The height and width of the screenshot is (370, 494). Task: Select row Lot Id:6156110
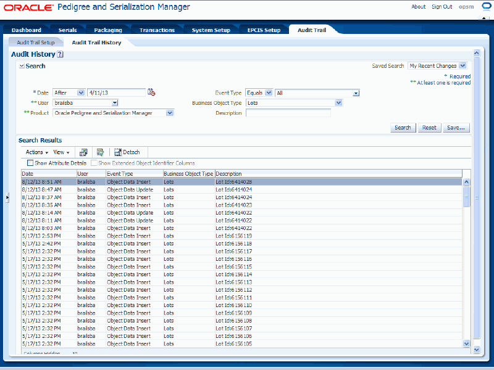pyautogui.click(x=241, y=305)
